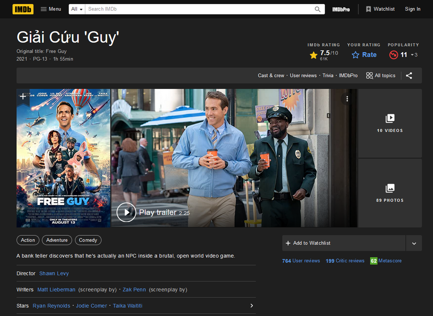Open the trailer's three-dot options menu
The image size is (433, 316).
pyautogui.click(x=347, y=99)
